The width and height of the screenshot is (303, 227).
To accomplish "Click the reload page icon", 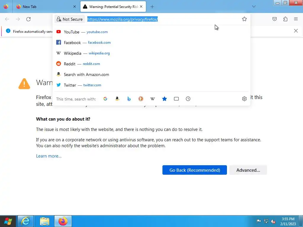I will 28,19.
